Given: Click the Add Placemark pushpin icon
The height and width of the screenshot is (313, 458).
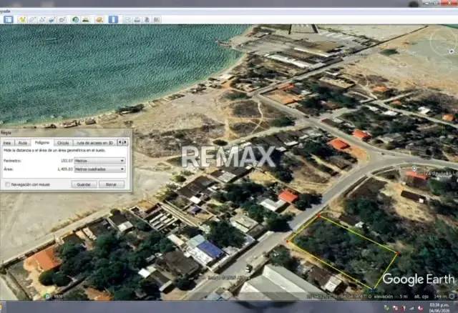Looking at the screenshot, I should click(22, 19).
